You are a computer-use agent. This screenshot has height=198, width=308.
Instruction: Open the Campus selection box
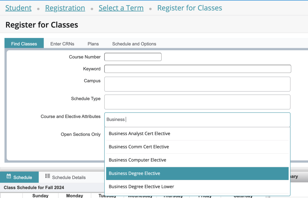tap(197, 84)
